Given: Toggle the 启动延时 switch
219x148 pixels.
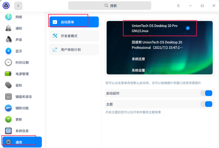Looking at the screenshot, I should pyautogui.click(x=206, y=93).
